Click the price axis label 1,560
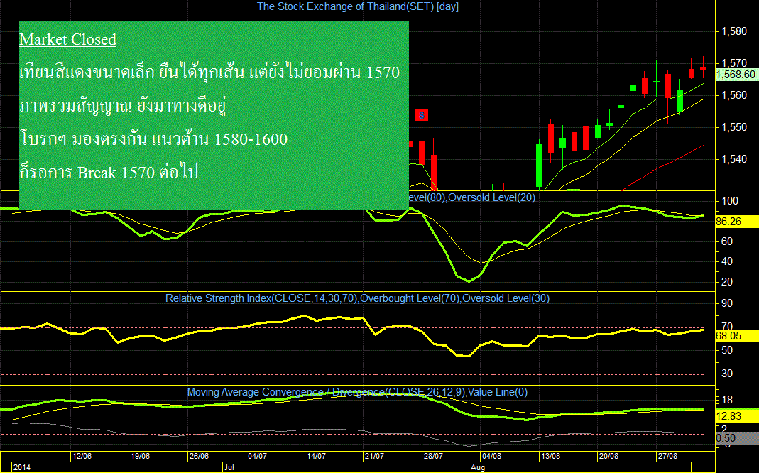Image resolution: width=759 pixels, height=473 pixels. (734, 95)
